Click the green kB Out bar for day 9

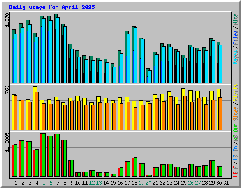tap(72, 168)
